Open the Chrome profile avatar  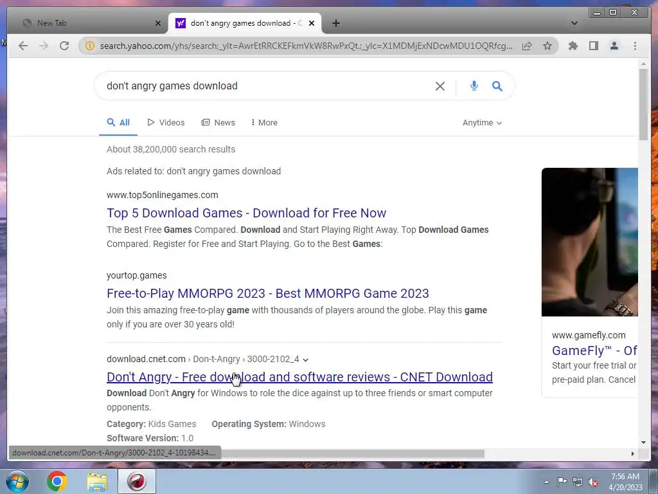coord(614,46)
